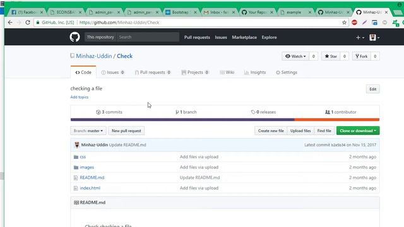This screenshot has height=227, width=404.
Task: Open Minhaz-Uddin owner profile link
Action: pyautogui.click(x=94, y=56)
